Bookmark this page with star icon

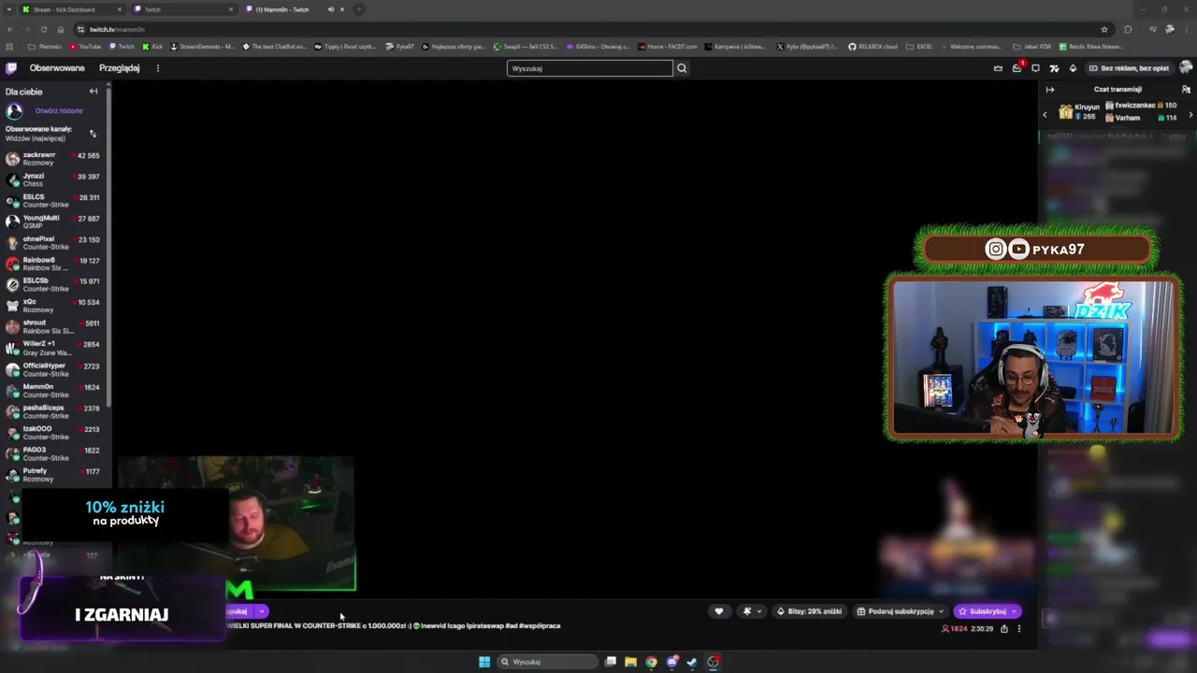(x=1104, y=29)
